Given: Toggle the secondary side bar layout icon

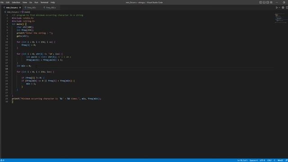Looking at the screenshot, I should pos(267,2).
